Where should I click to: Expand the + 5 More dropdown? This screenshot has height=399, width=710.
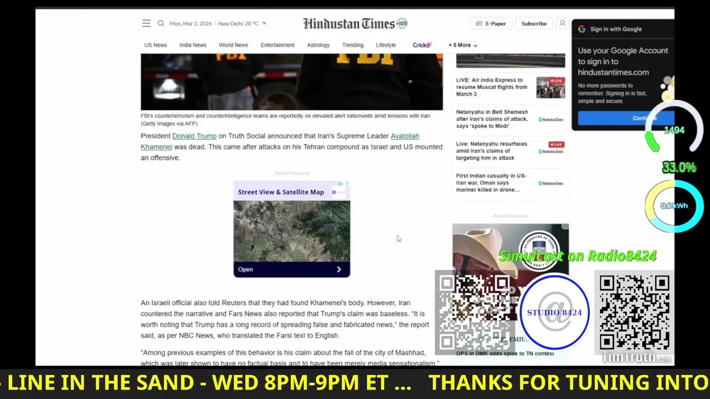pyautogui.click(x=463, y=45)
